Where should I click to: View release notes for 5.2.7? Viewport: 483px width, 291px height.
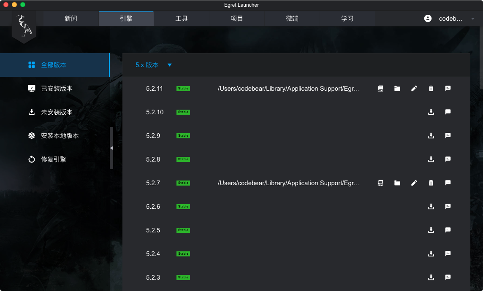click(x=448, y=183)
